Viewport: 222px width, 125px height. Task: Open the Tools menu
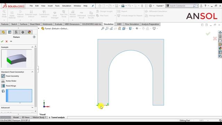click(x=57, y=6)
